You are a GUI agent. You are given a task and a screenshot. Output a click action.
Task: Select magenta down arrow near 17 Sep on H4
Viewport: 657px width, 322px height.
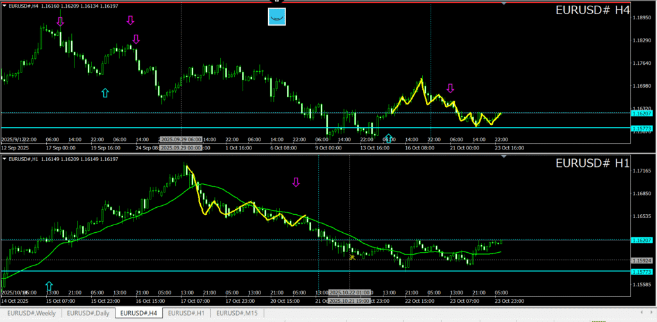click(60, 22)
